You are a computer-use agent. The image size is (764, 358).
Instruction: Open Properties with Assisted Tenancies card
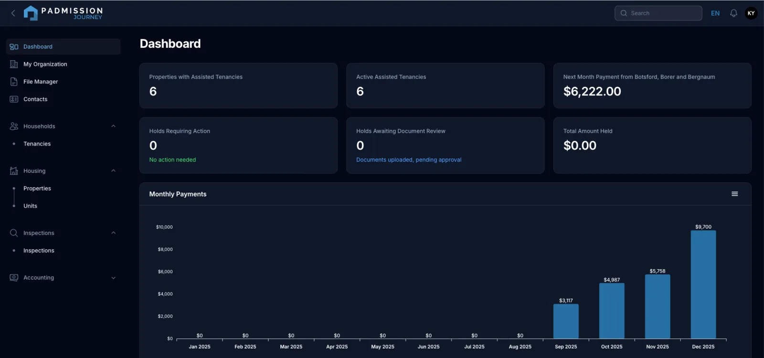pos(238,85)
